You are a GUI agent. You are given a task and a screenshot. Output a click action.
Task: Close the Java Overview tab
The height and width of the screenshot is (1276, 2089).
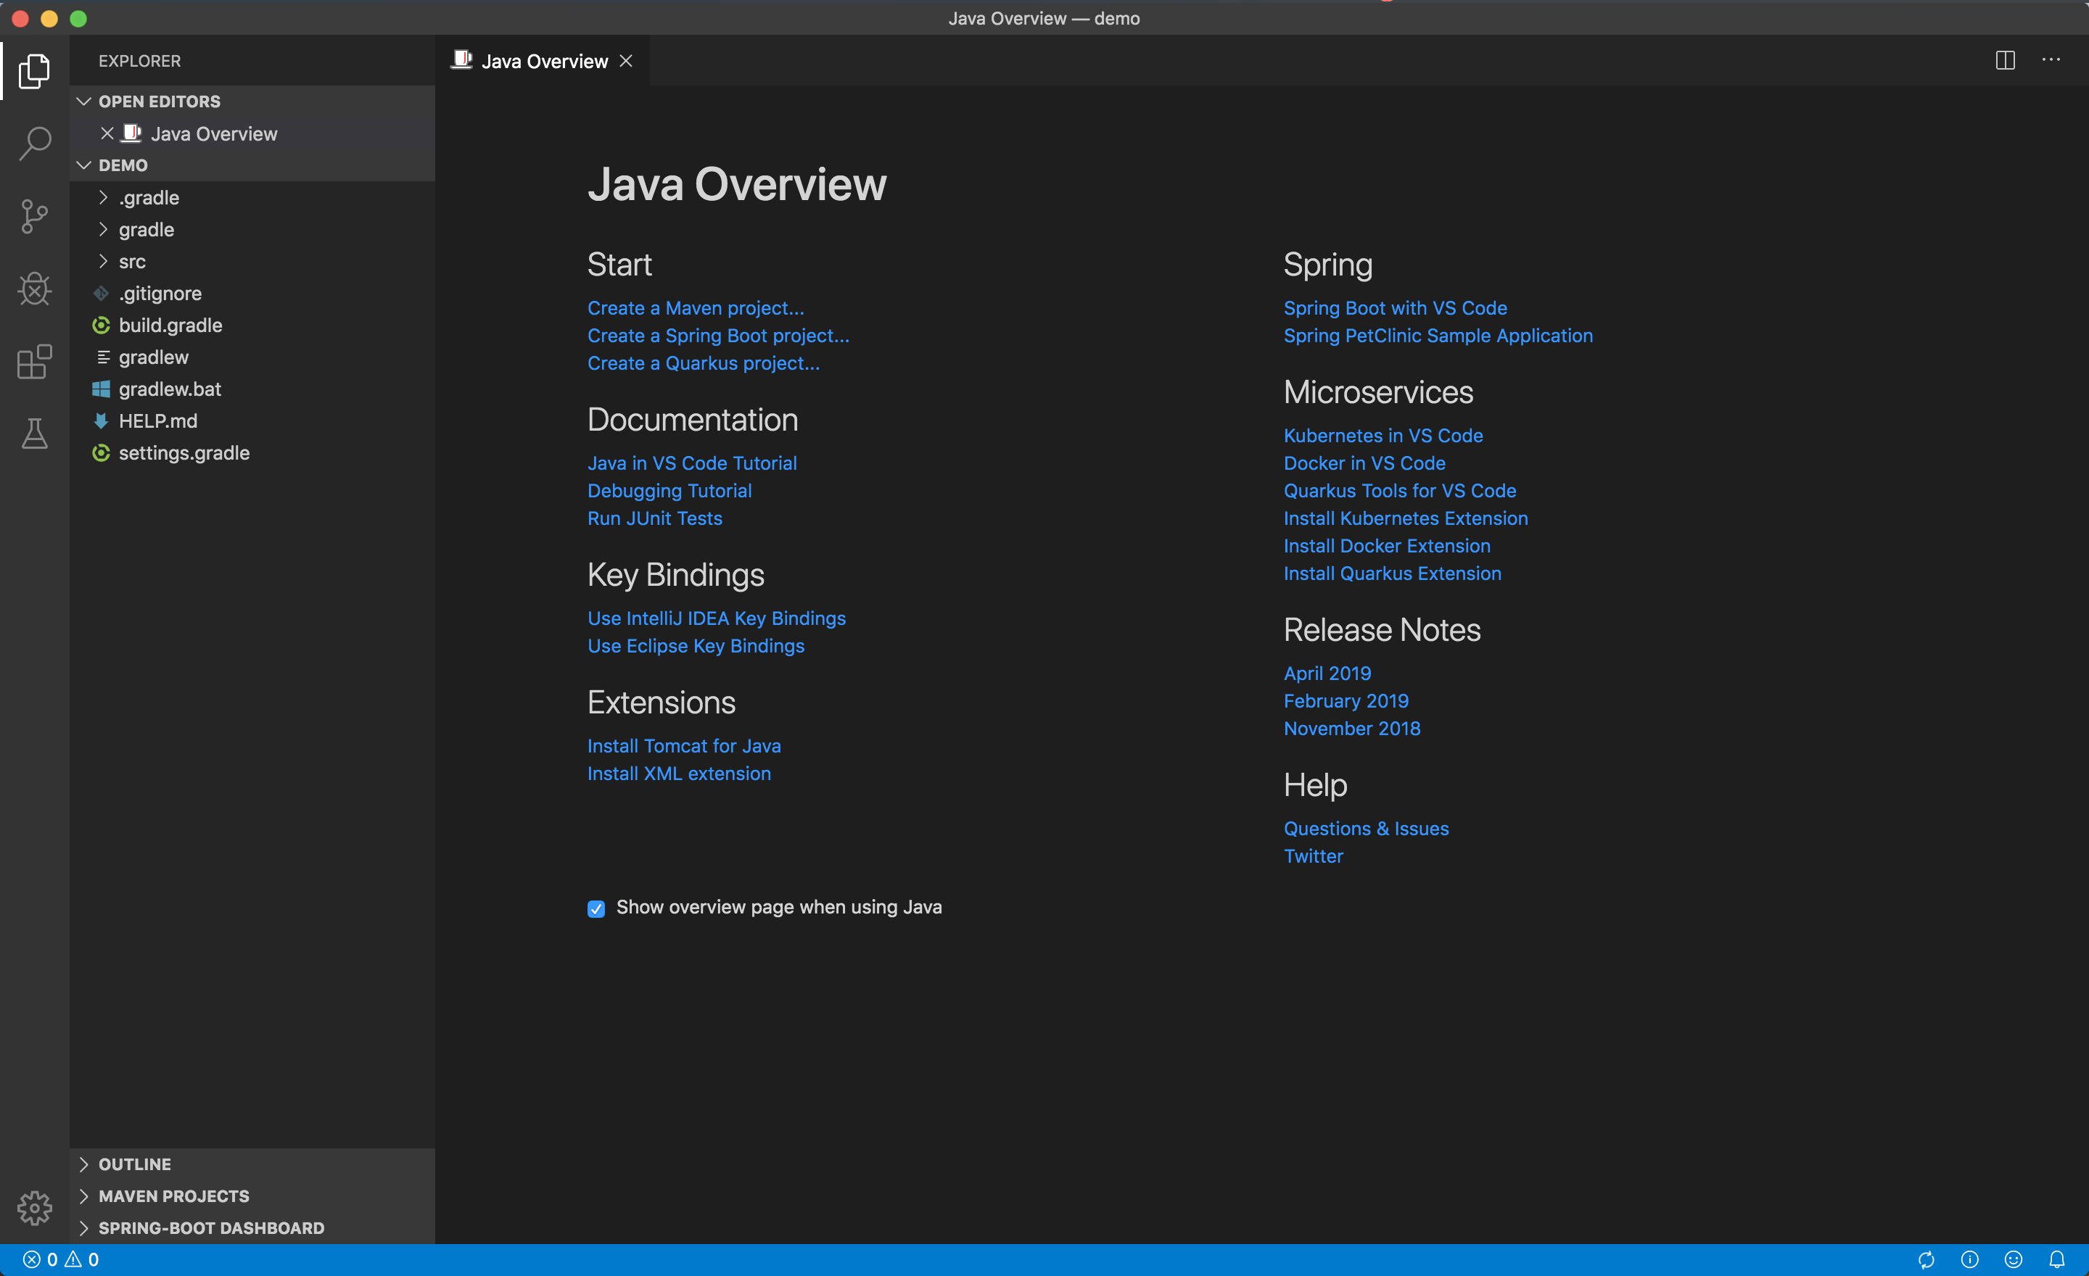click(626, 61)
